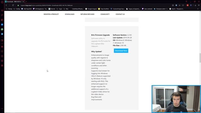Open the ad blocker shield icon
The image size is (201, 113).
[x=176, y=5]
